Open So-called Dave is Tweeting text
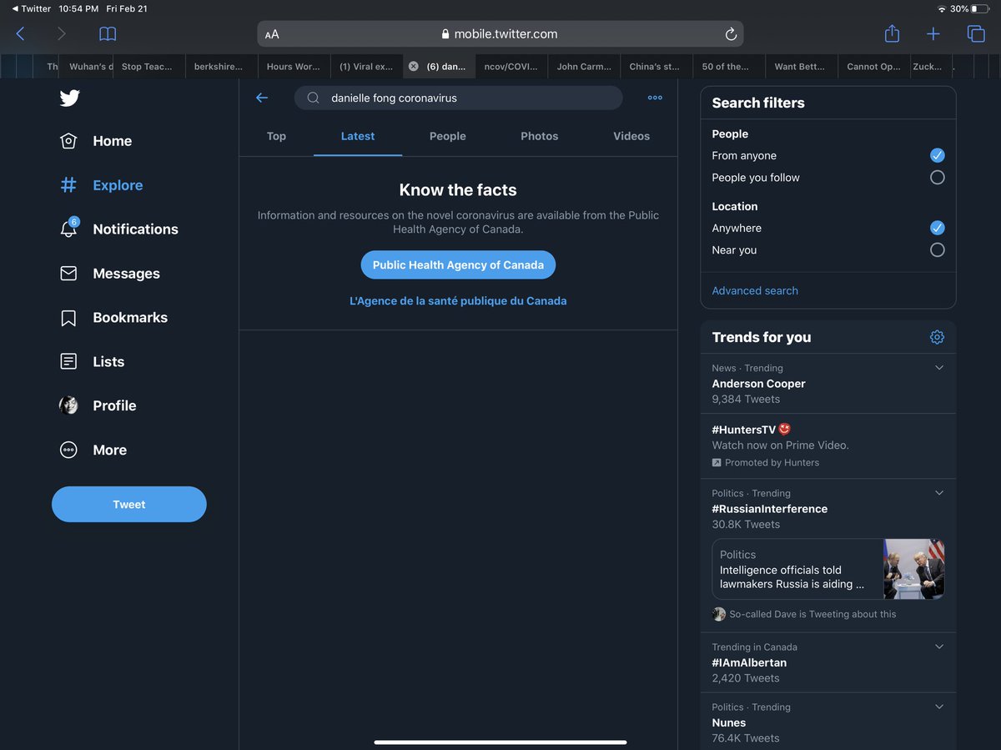The image size is (1001, 750). click(x=812, y=614)
